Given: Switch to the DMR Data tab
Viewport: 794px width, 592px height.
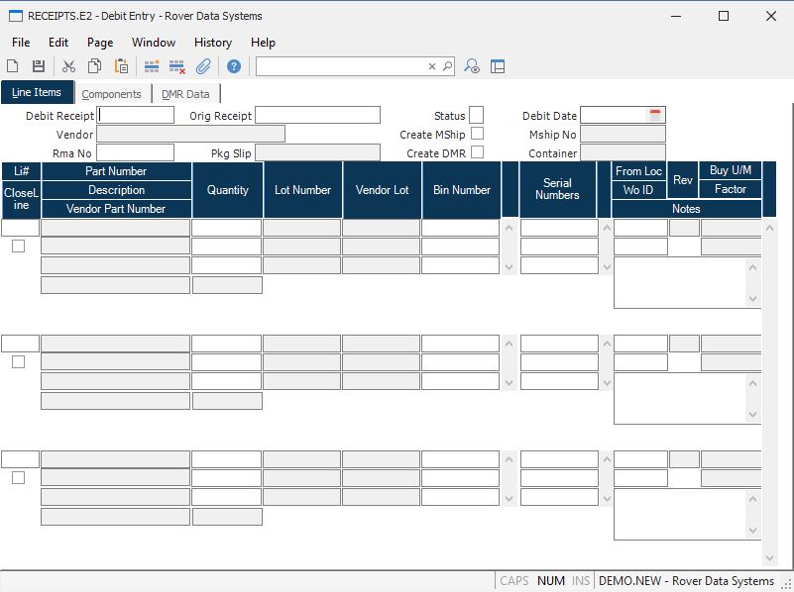Looking at the screenshot, I should pos(185,94).
